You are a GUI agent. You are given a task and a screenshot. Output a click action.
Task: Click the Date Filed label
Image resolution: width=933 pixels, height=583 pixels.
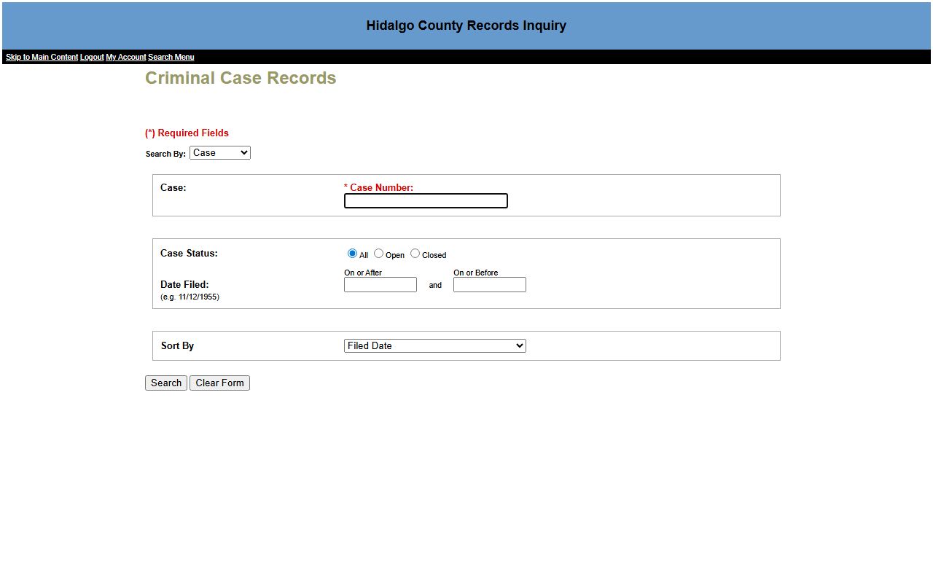pos(184,285)
